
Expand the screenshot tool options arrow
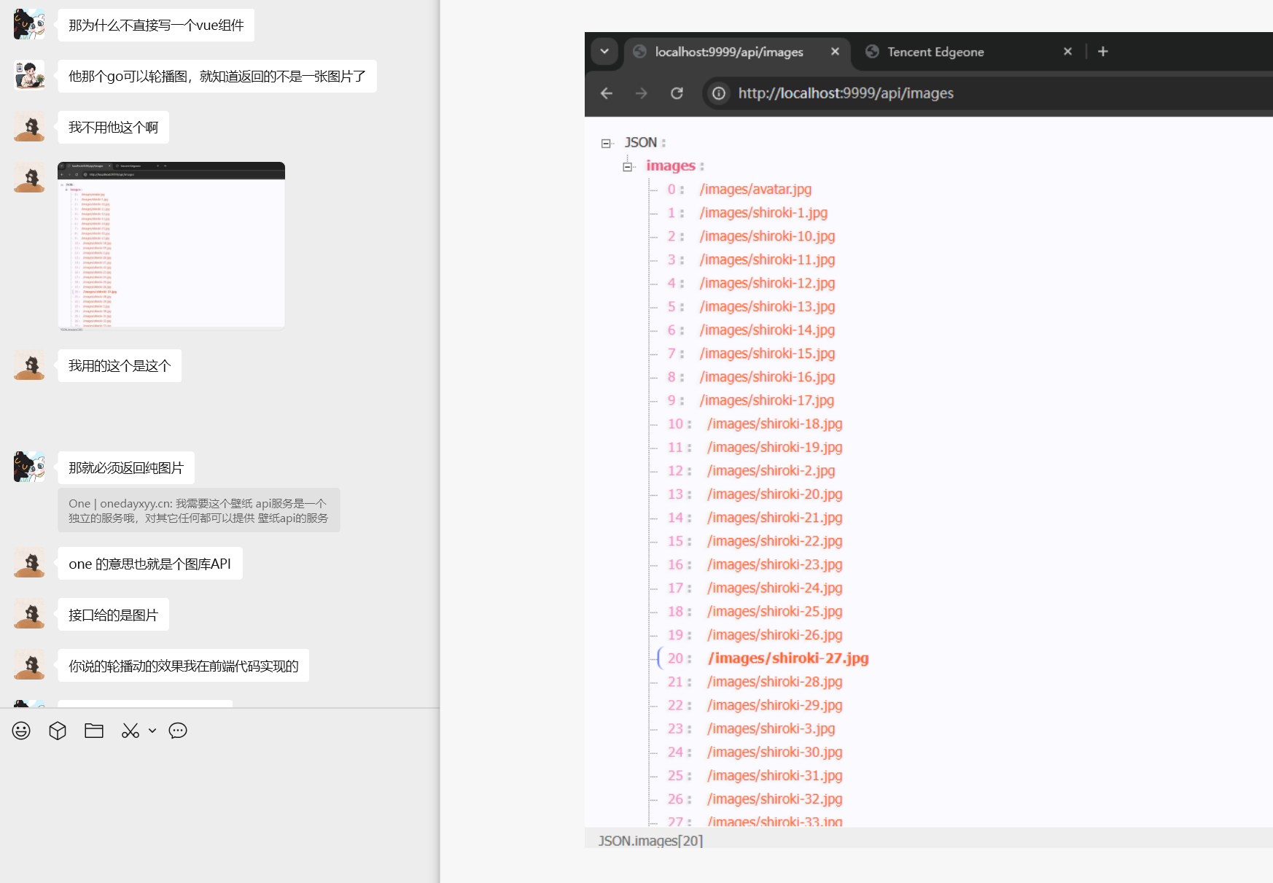[x=152, y=731]
